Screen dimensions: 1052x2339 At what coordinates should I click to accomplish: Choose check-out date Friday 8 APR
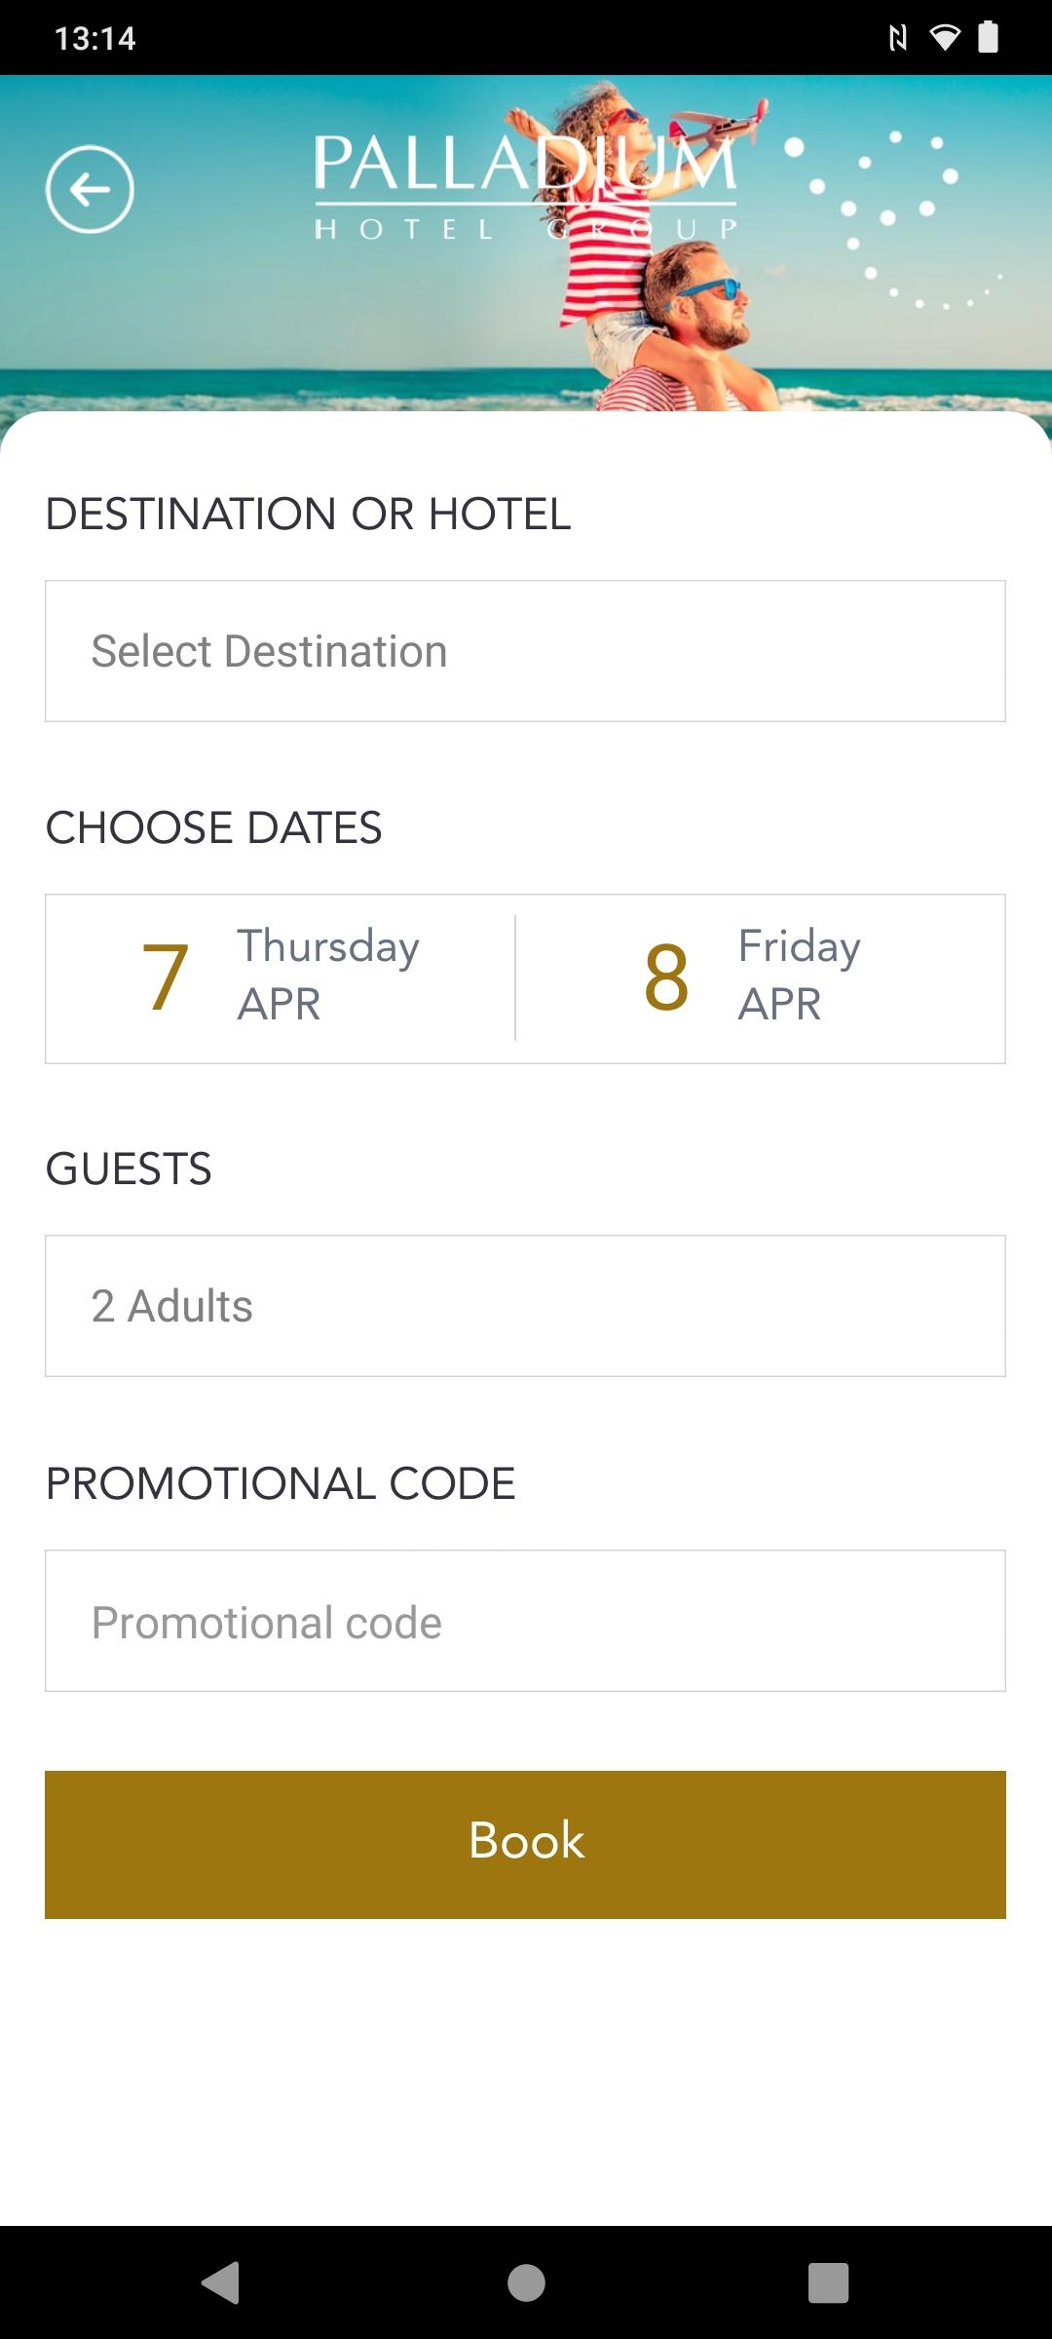[x=761, y=978]
